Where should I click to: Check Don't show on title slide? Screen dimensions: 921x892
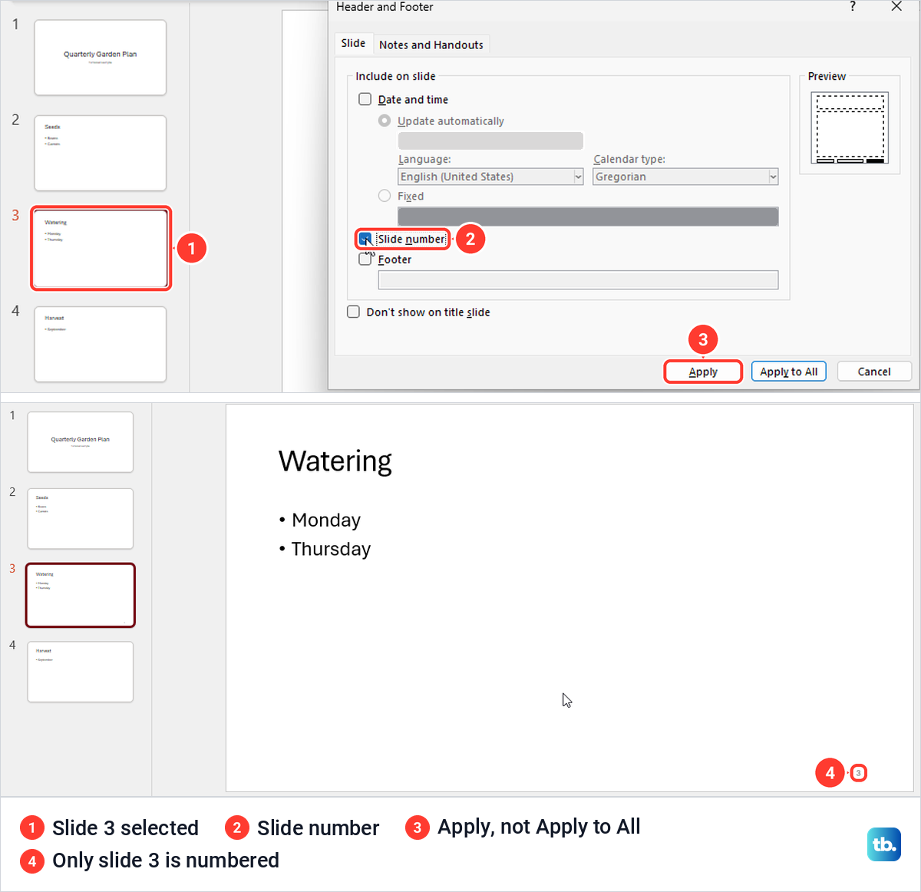[354, 312]
